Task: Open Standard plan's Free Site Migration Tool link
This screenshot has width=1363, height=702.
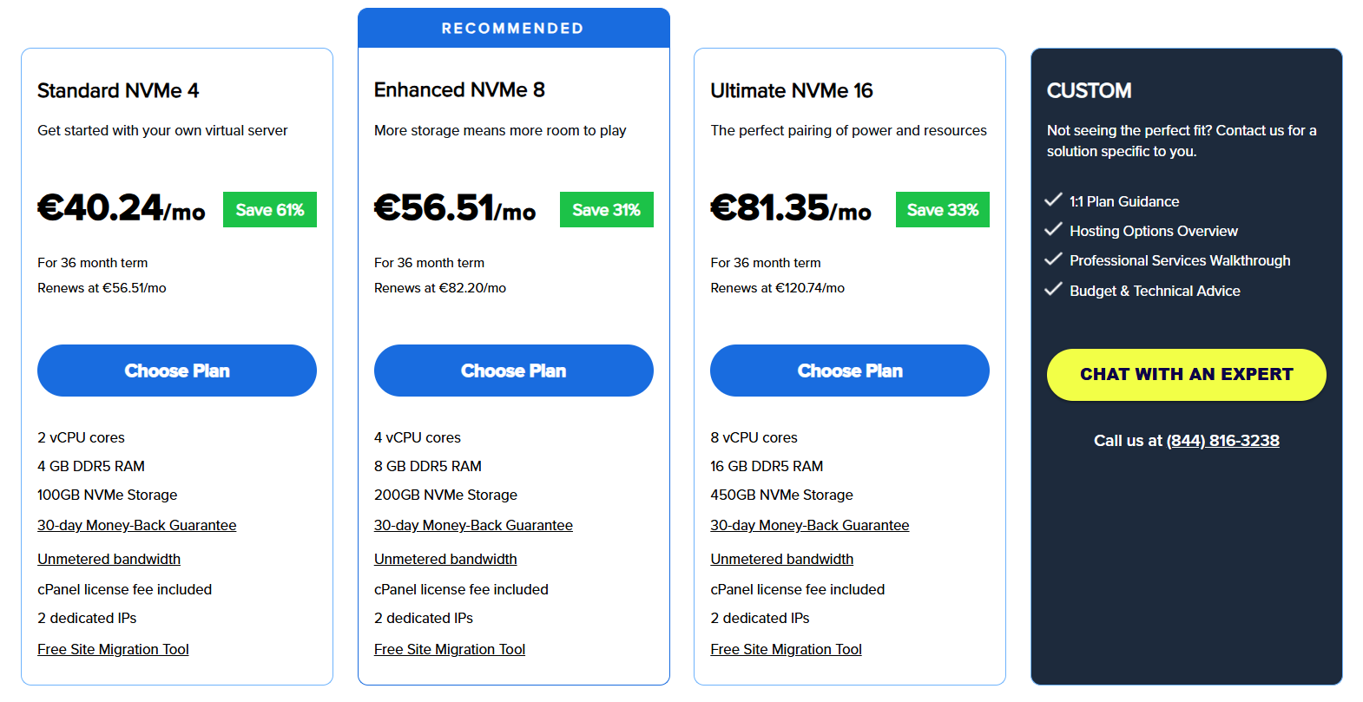Action: click(x=113, y=649)
